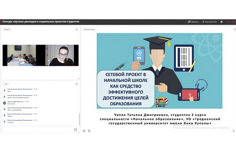Open the Вопросы (Questions) panel

pyautogui.click(x=195, y=22)
